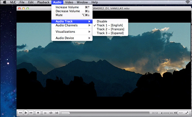Click the low volume speaker icon
The width and height of the screenshot is (192, 117).
click(x=162, y=113)
